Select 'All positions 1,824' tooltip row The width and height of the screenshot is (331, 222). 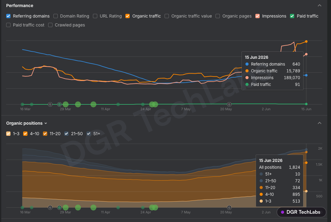pyautogui.click(x=279, y=167)
